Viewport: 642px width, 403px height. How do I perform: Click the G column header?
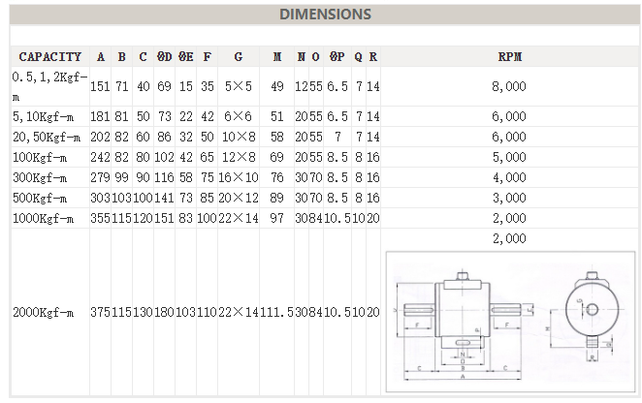tap(239, 57)
